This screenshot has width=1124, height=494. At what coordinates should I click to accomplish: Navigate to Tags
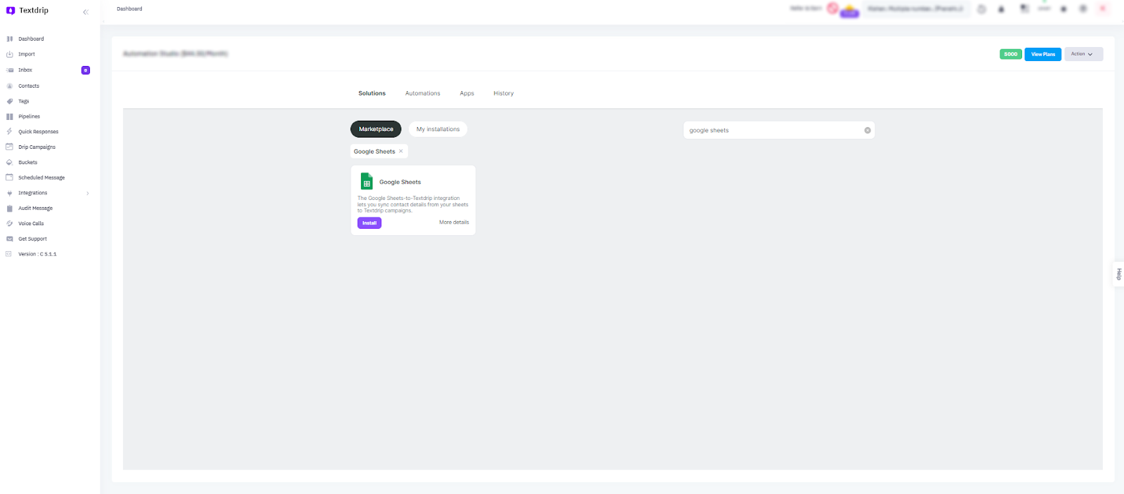tap(24, 101)
